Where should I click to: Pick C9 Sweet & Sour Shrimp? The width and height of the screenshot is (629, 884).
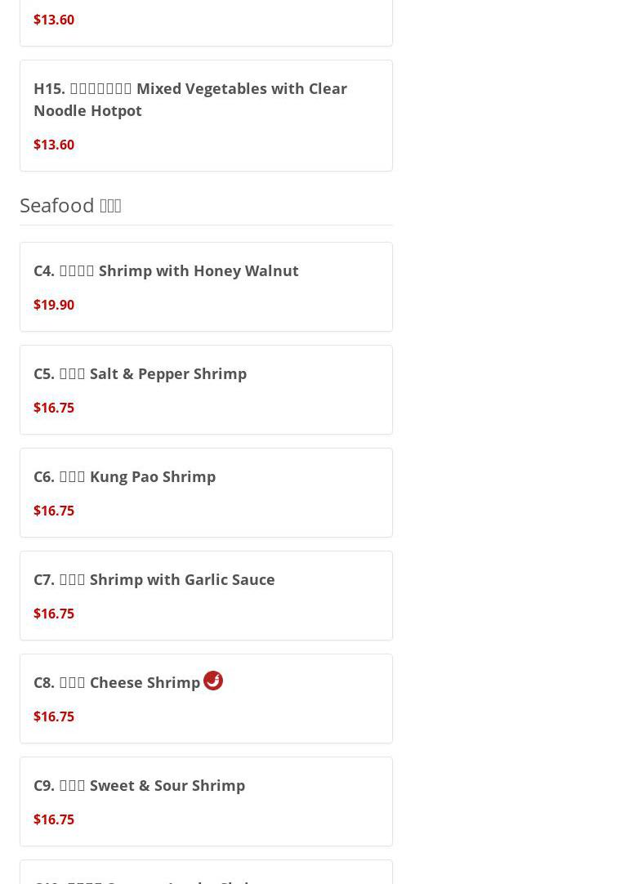coord(139,785)
